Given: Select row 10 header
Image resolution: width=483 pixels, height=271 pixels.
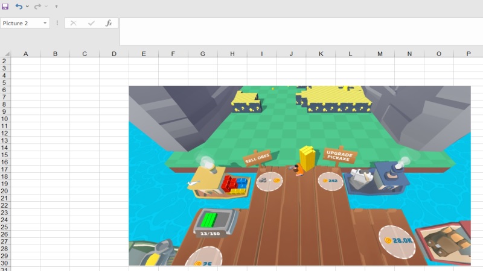Looking at the screenshot, I should (x=4, y=119).
